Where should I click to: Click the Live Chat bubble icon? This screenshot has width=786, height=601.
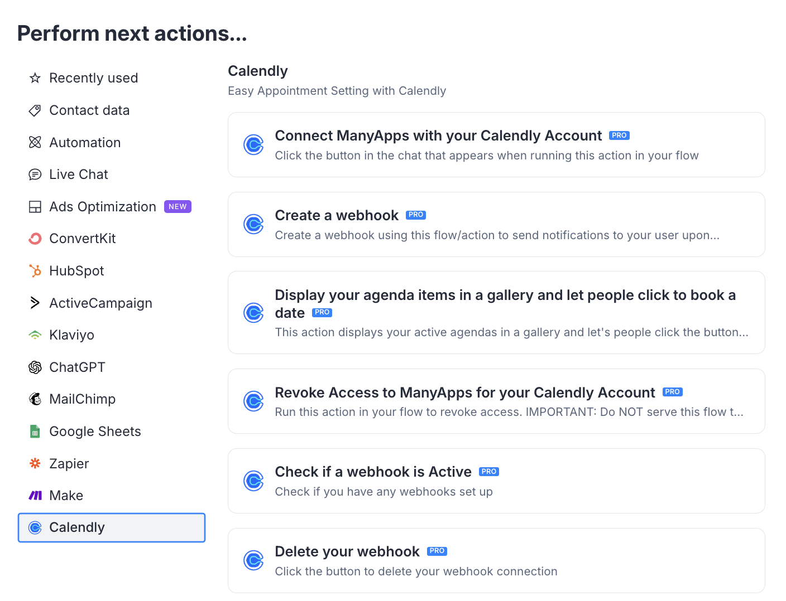tap(35, 175)
